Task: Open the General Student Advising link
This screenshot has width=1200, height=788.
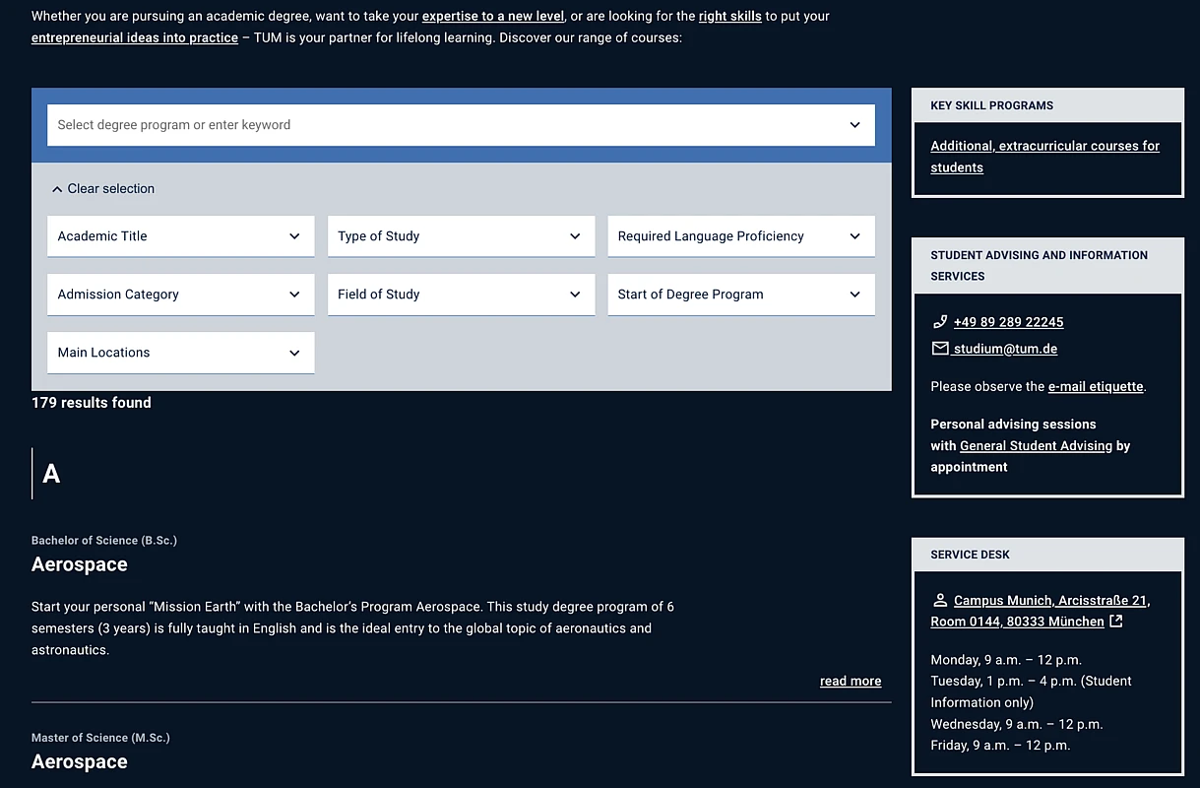Action: pyautogui.click(x=1034, y=445)
